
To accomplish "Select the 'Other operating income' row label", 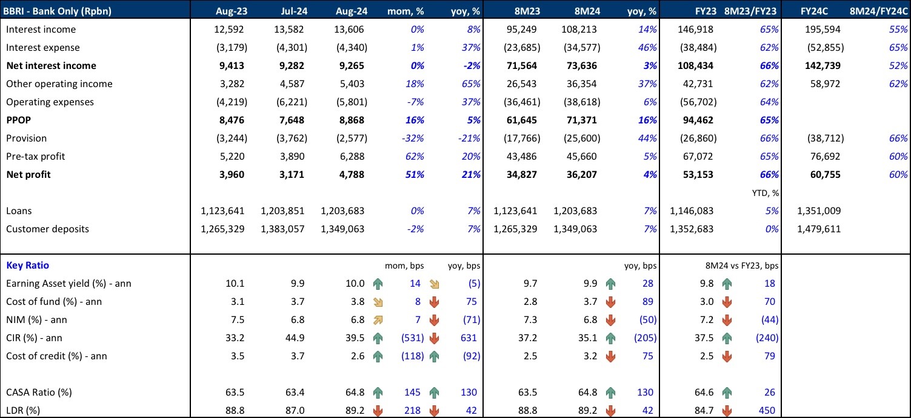I will coord(59,83).
